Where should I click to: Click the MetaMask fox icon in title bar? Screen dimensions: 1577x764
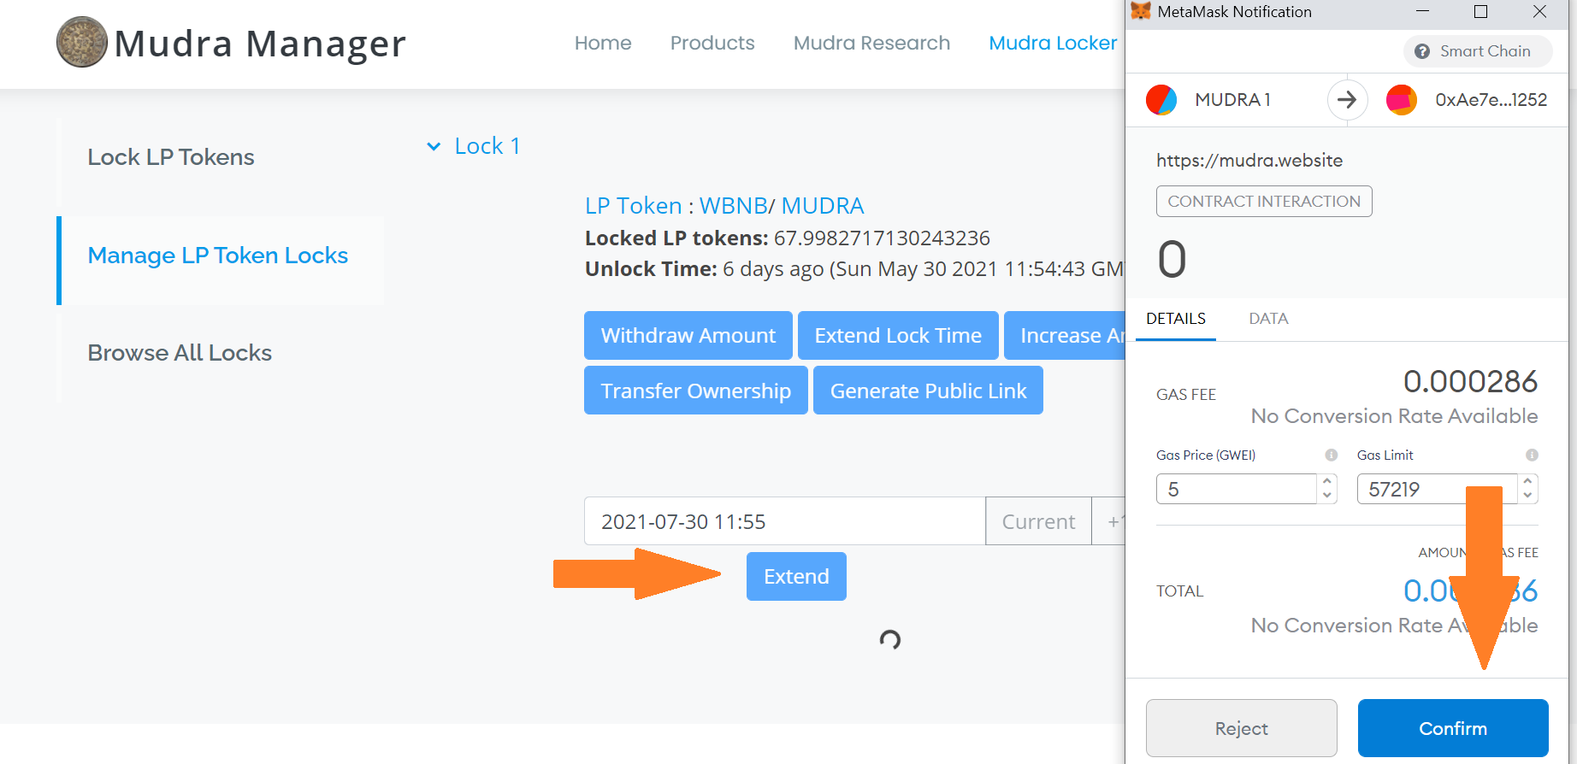point(1141,11)
